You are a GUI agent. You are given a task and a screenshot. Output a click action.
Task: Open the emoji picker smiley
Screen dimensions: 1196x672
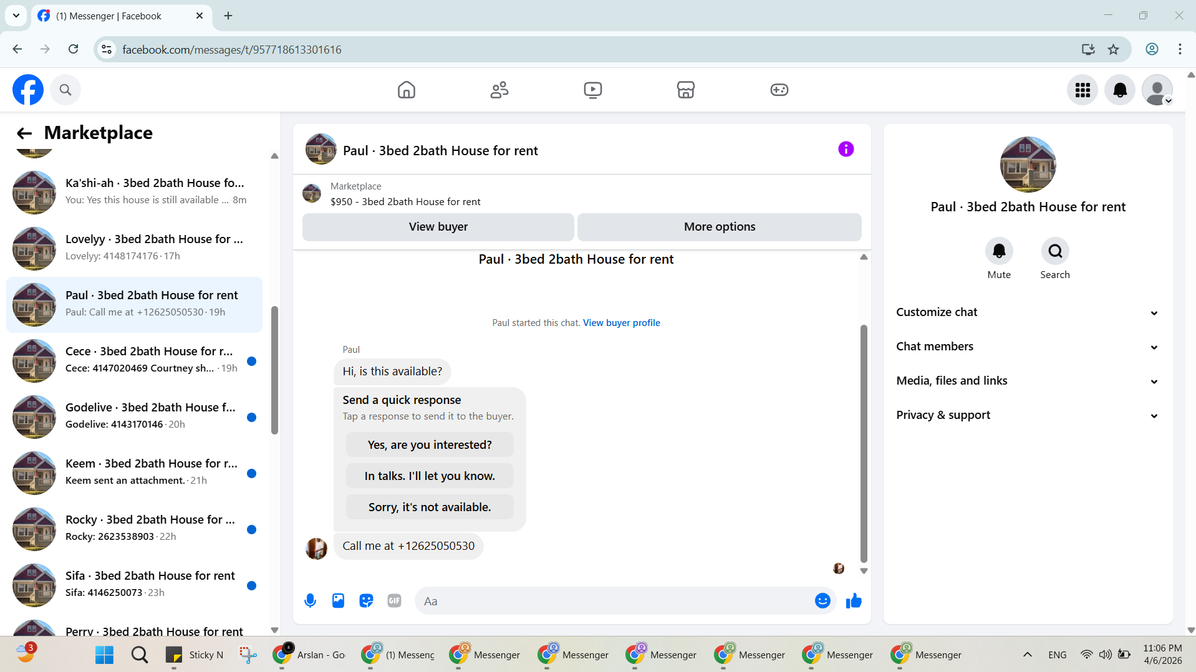point(822,601)
